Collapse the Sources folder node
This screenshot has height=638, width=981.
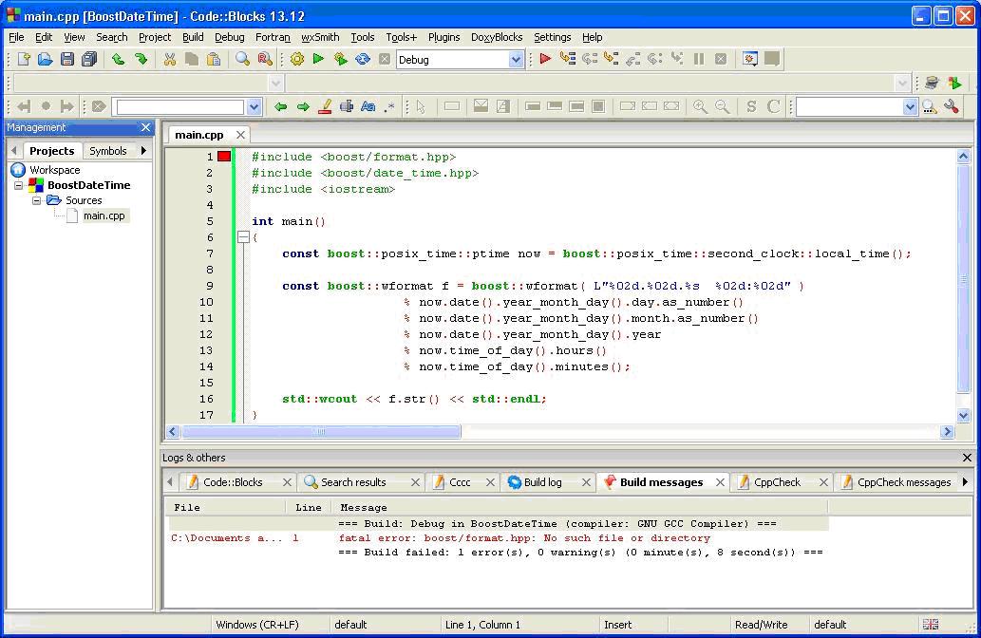pyautogui.click(x=36, y=200)
